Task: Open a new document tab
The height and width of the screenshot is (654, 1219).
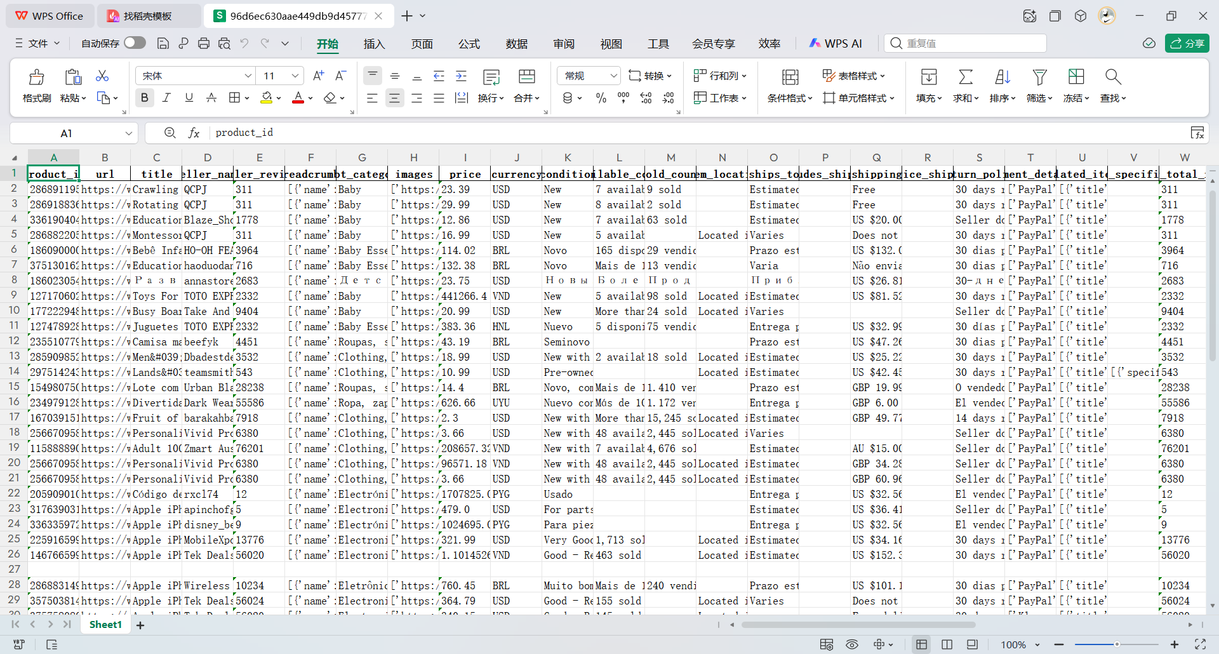Action: (x=407, y=16)
